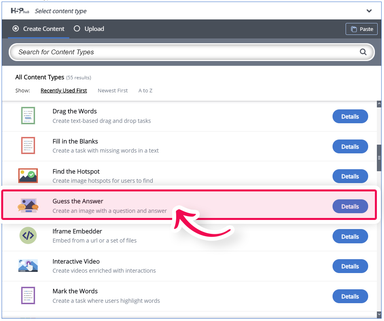This screenshot has height=321, width=384.
Task: Sort by Recently Used First
Action: [x=64, y=90]
